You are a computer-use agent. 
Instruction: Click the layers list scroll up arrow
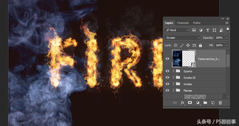click(x=228, y=52)
